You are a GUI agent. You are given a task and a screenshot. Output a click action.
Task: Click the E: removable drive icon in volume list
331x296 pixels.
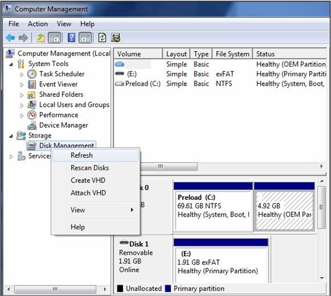click(120, 73)
